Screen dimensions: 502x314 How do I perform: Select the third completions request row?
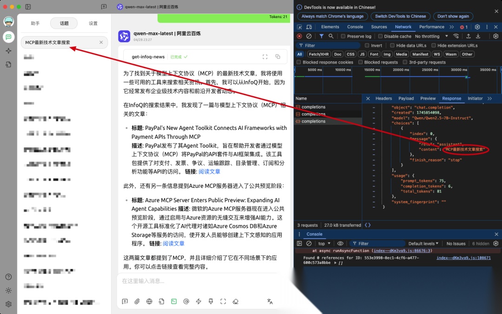(x=328, y=122)
